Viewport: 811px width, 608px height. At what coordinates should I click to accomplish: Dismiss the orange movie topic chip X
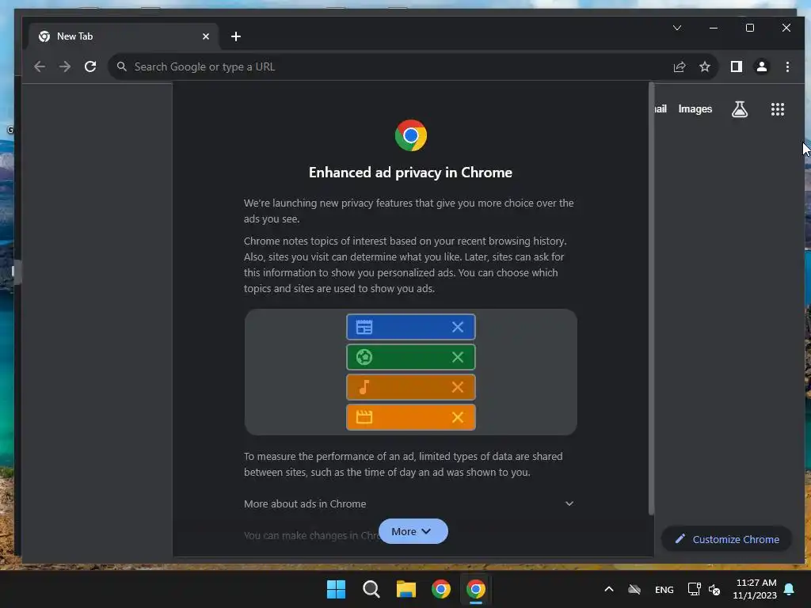[457, 417]
